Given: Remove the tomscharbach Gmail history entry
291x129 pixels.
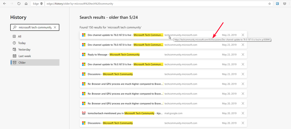Looking at the screenshot, I should pos(243,113).
